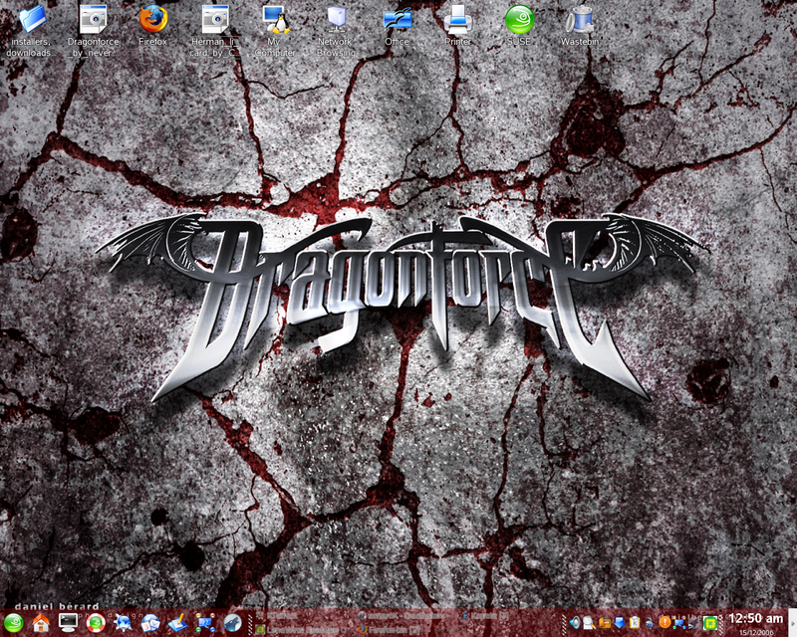
Task: Open the Klipper clipboard tray icon
Action: tap(635, 622)
